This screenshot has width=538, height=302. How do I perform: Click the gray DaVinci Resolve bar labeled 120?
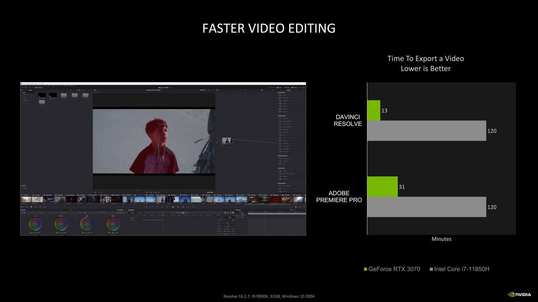(427, 131)
